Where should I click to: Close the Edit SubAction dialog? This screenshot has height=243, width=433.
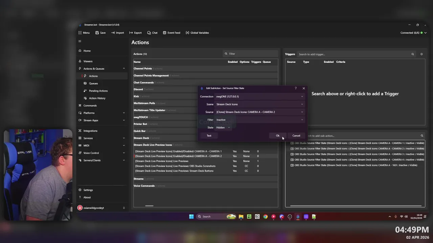coord(303,88)
